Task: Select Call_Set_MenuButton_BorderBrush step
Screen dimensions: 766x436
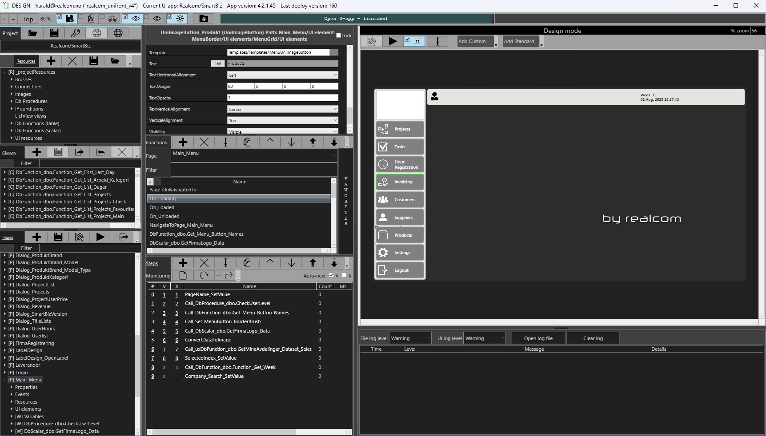Action: click(223, 321)
